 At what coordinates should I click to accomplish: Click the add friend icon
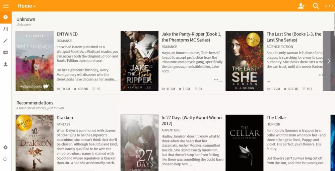301,6
